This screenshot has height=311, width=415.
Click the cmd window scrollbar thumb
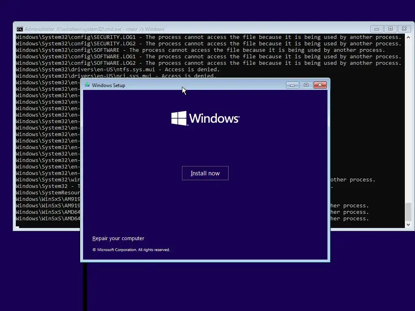(409, 212)
